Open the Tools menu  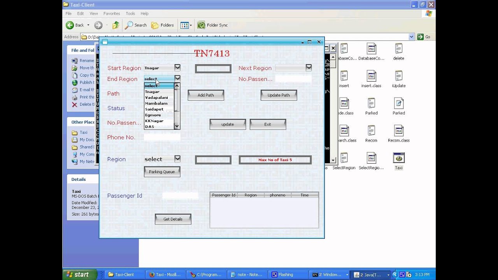click(x=130, y=14)
